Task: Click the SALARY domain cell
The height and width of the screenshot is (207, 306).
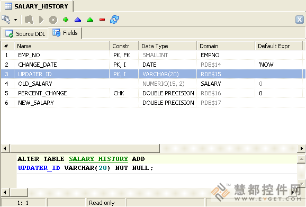Action: coord(226,84)
